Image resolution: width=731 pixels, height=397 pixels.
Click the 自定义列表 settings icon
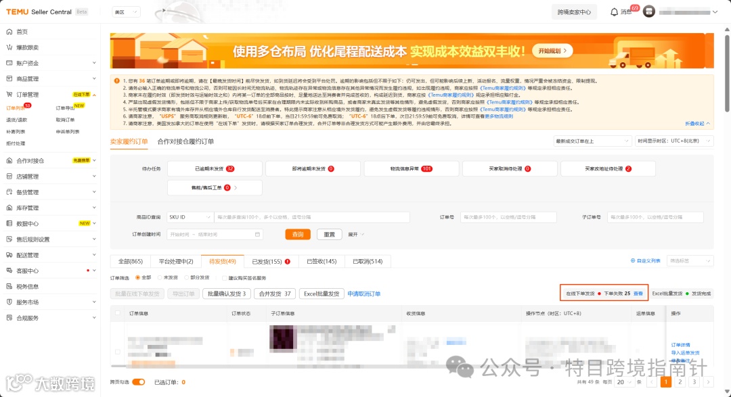[633, 261]
